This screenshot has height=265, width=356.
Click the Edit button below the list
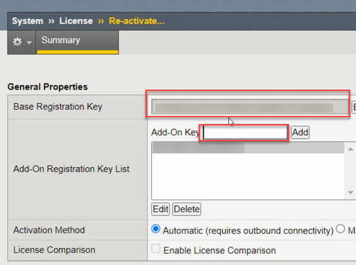point(161,209)
